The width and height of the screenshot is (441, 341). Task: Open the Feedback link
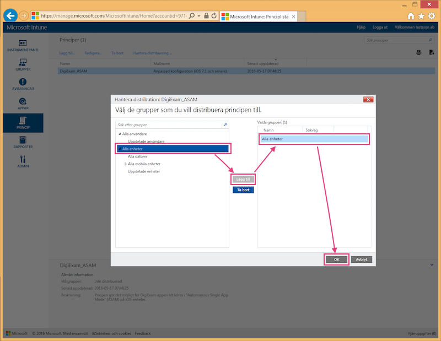click(x=143, y=333)
